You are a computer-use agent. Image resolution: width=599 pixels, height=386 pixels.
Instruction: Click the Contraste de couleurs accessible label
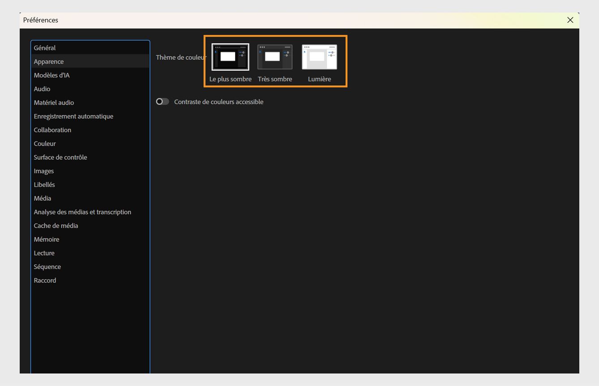[x=218, y=102]
